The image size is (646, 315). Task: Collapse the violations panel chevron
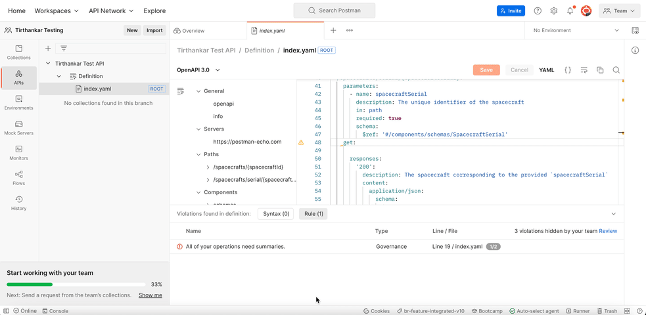click(x=613, y=214)
